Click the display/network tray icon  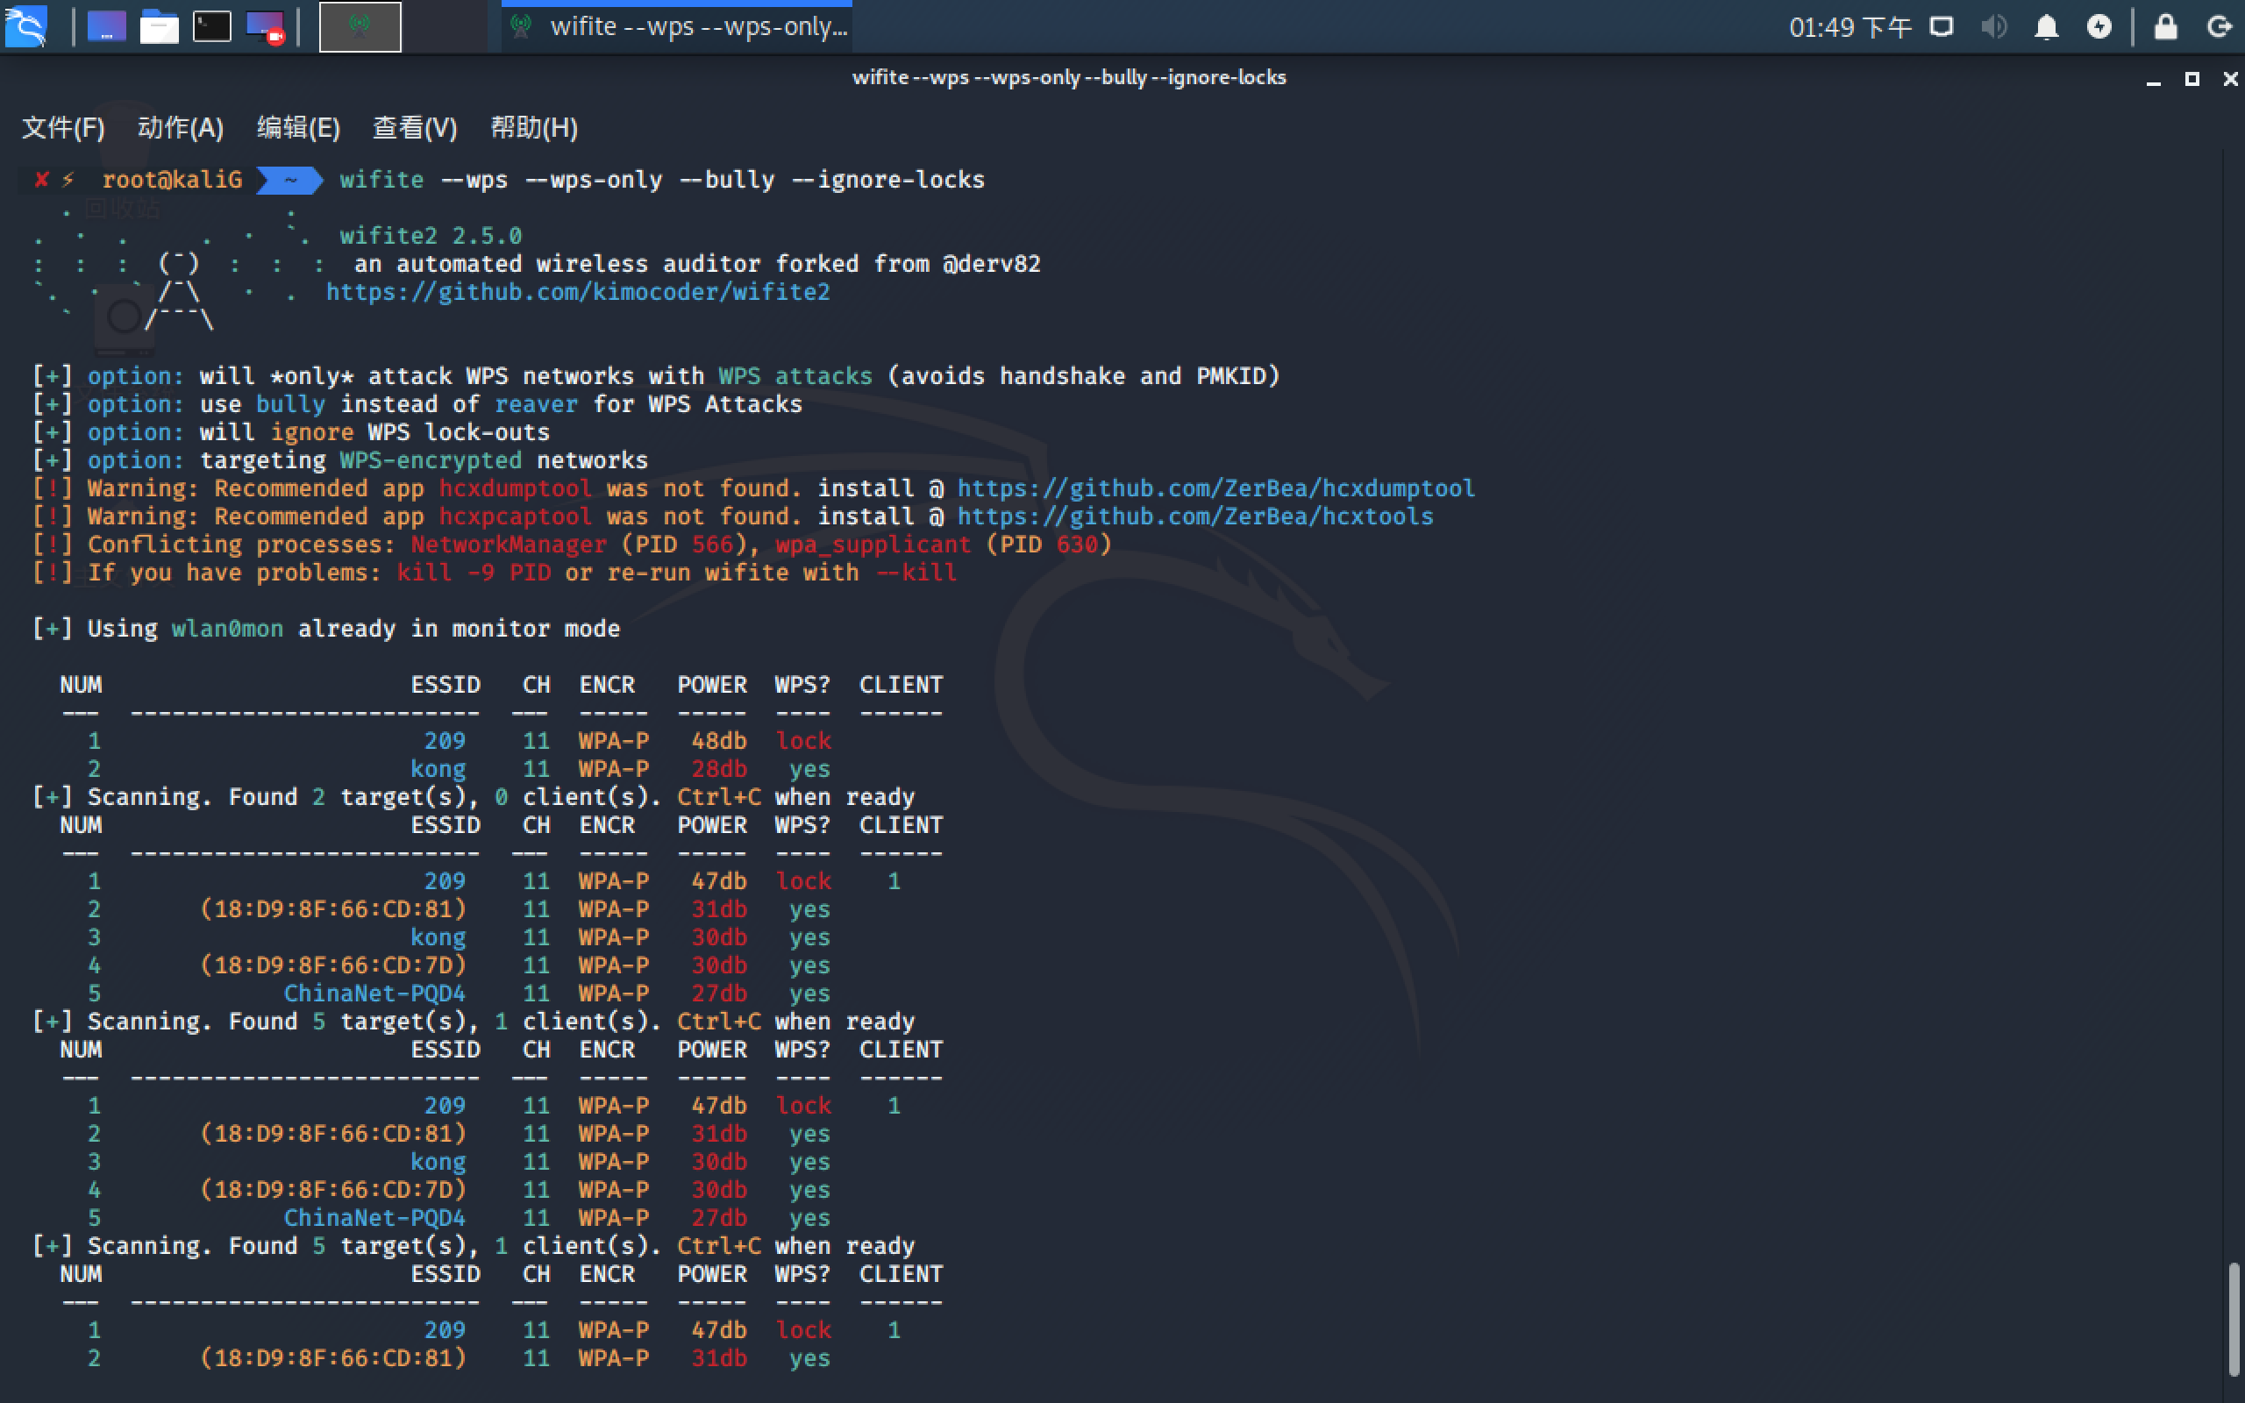click(1942, 26)
